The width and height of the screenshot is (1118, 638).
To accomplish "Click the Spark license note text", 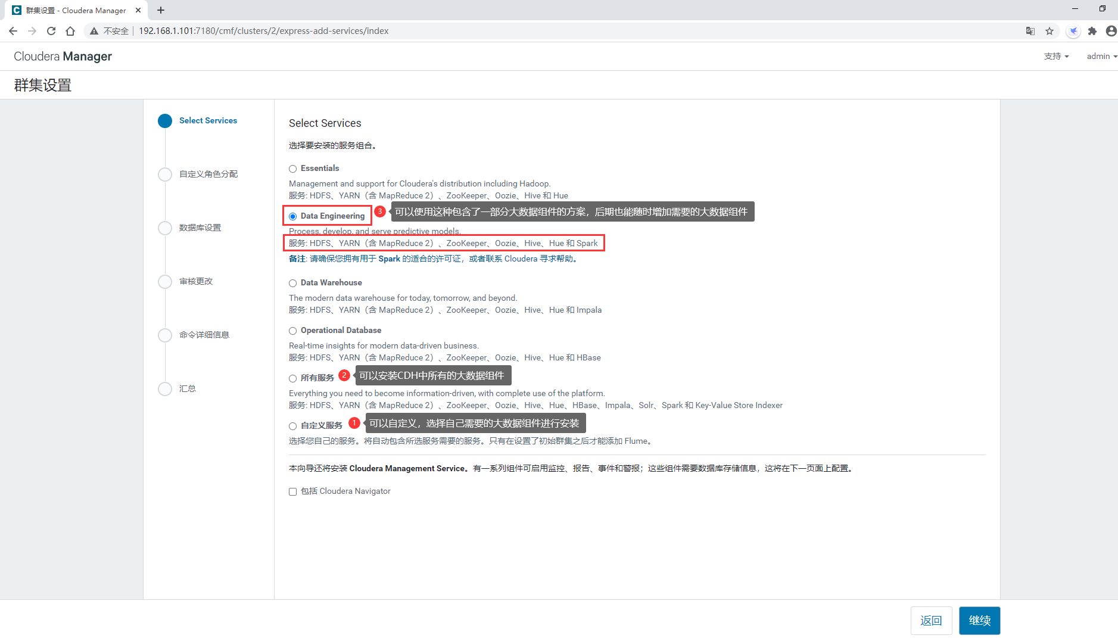I will [434, 259].
